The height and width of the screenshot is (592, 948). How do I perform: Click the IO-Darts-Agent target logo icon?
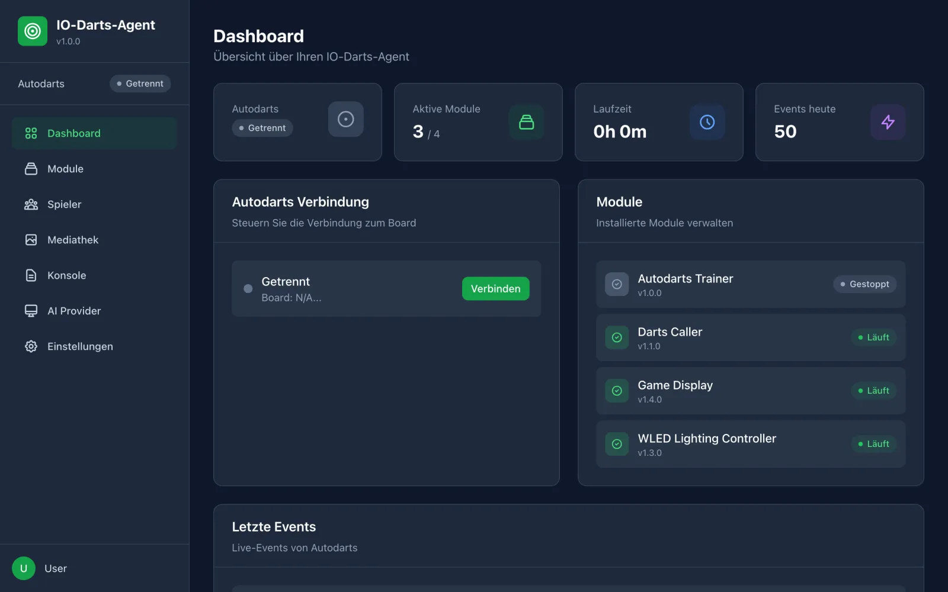click(x=33, y=31)
